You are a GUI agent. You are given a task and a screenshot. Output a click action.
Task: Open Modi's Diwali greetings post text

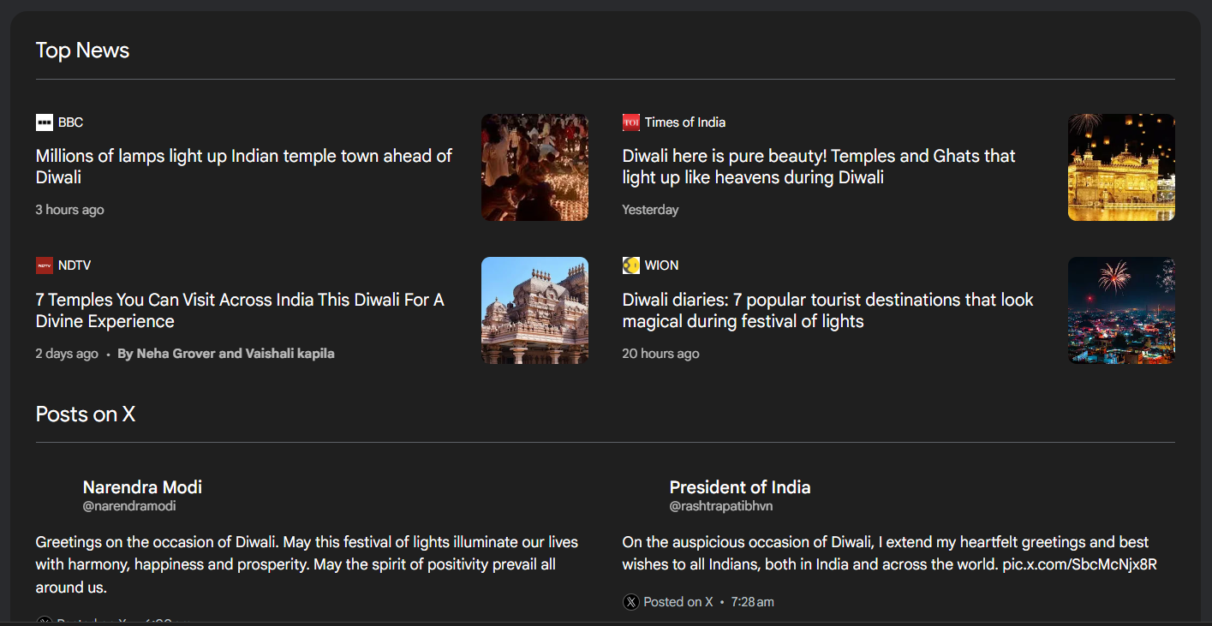[x=307, y=564]
